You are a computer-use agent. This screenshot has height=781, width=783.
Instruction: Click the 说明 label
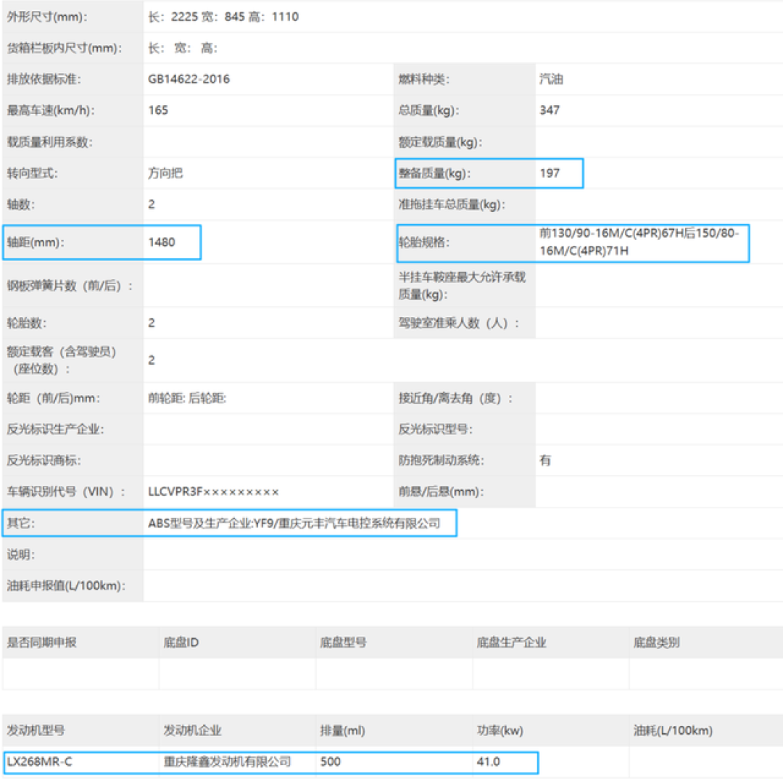[x=21, y=555]
